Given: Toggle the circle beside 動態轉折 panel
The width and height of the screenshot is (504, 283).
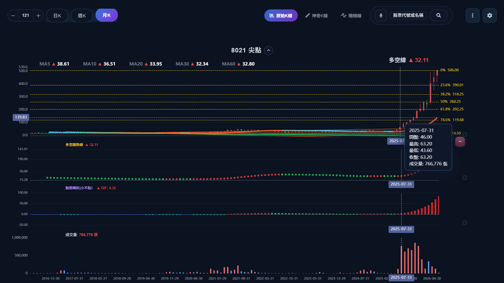Looking at the screenshot, I should [x=465, y=223].
